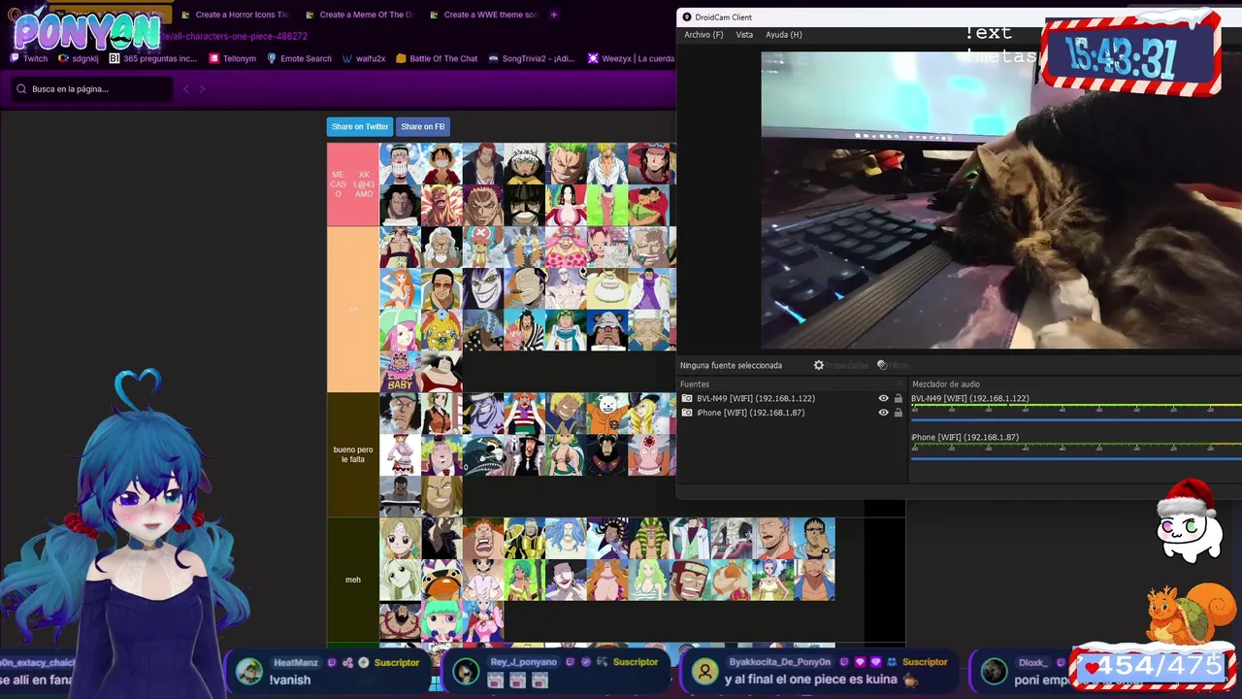Click Rey_J_ponyano chat username

pos(524,662)
